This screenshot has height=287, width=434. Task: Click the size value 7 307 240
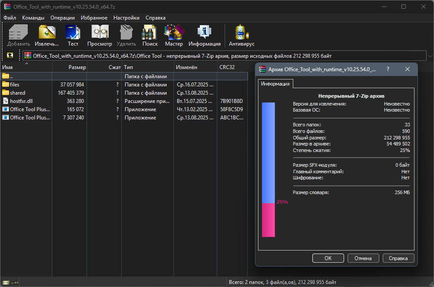[73, 117]
